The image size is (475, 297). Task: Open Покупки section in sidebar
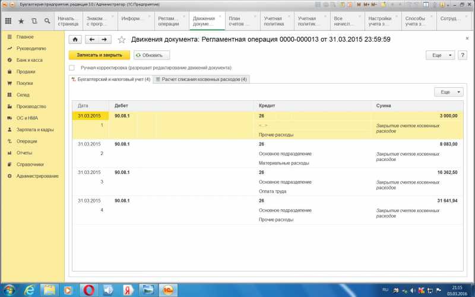pyautogui.click(x=24, y=83)
